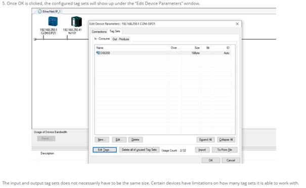Click the EtherNet/IP_1 network tab icon
The image size is (306, 188).
coord(40,12)
